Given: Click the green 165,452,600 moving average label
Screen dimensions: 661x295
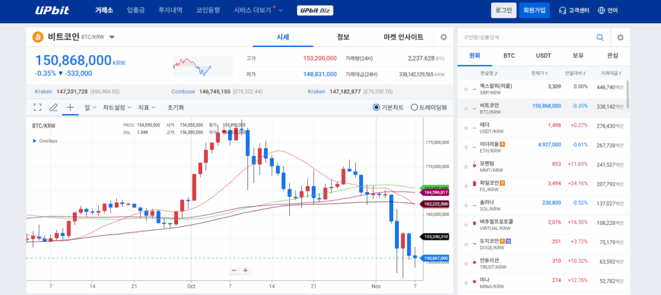Looking at the screenshot, I should click(x=433, y=187).
